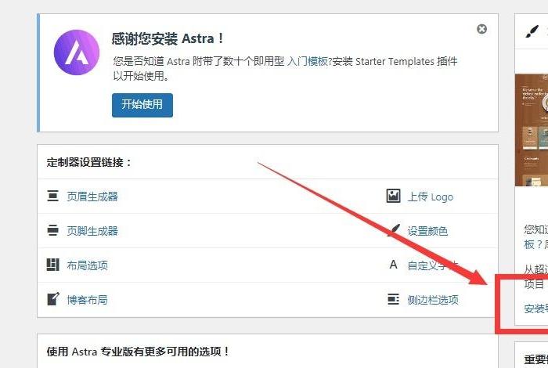Click the purple Astra logo
The image size is (548, 368).
pos(77,52)
